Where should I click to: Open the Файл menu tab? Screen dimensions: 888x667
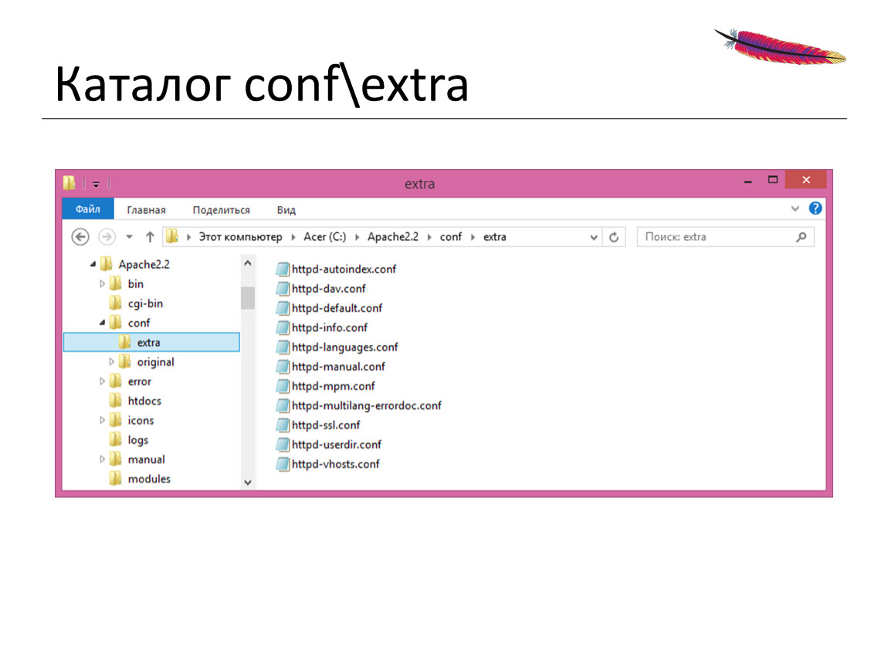87,209
